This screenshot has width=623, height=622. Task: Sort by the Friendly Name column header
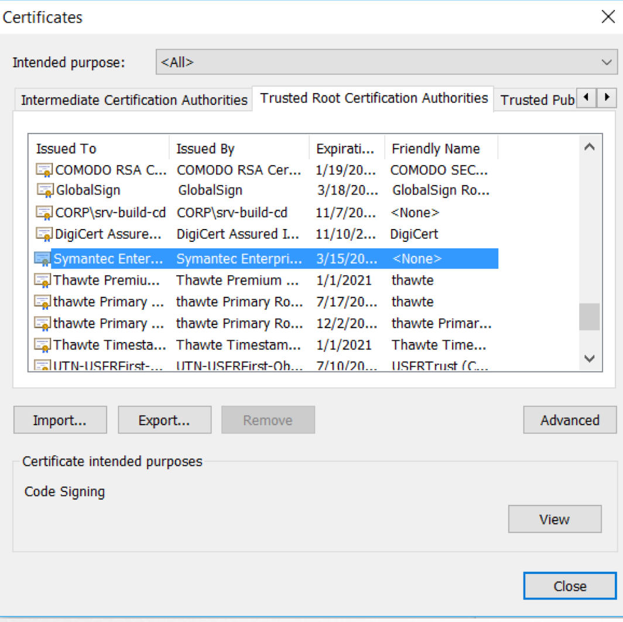coord(441,149)
